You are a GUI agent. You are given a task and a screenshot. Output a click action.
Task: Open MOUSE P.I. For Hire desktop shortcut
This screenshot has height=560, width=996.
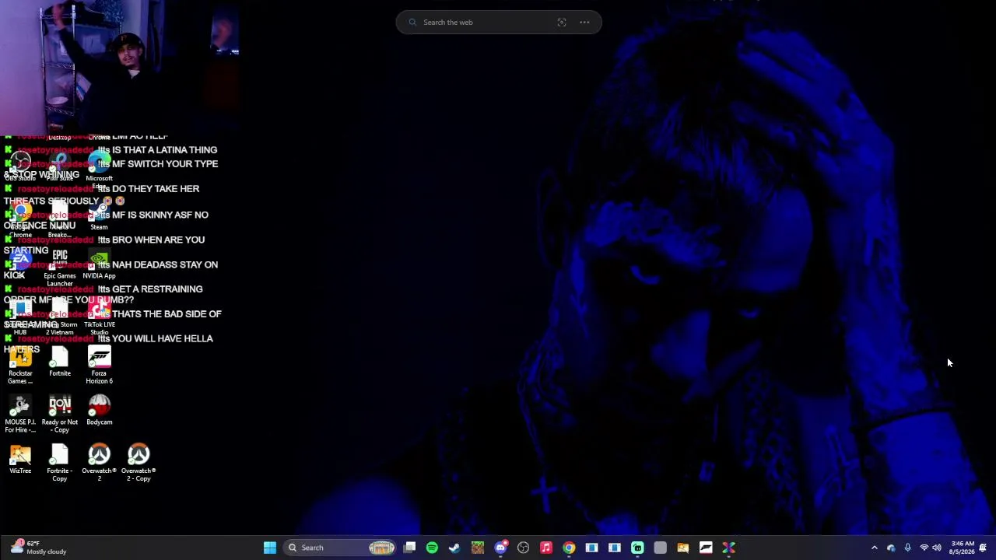pyautogui.click(x=20, y=415)
